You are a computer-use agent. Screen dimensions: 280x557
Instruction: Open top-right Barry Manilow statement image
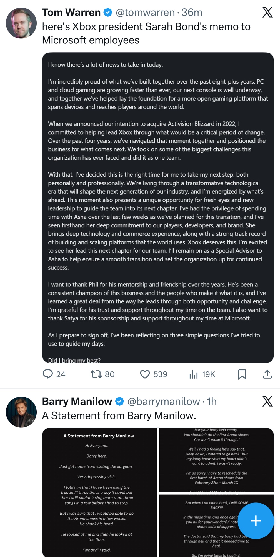[x=216, y=459]
